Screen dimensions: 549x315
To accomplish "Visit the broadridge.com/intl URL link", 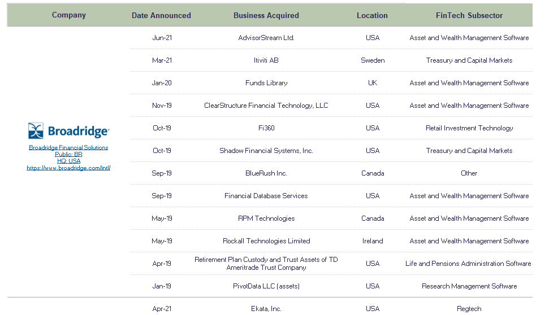I will [x=68, y=168].
